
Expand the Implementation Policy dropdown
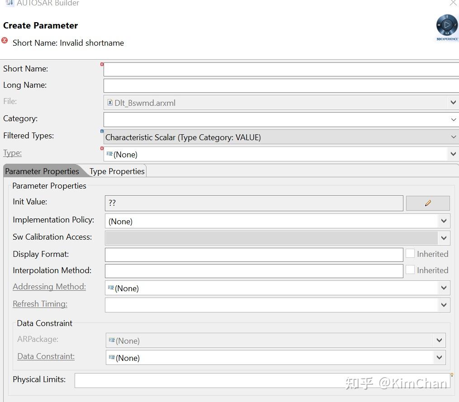tap(444, 221)
